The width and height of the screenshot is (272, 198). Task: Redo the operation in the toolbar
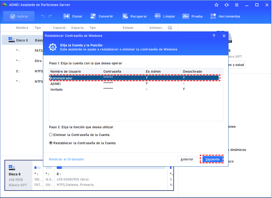[50, 16]
